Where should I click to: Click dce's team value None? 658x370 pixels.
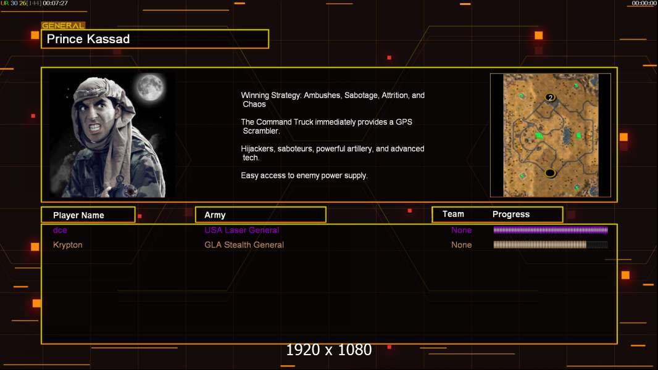(461, 230)
